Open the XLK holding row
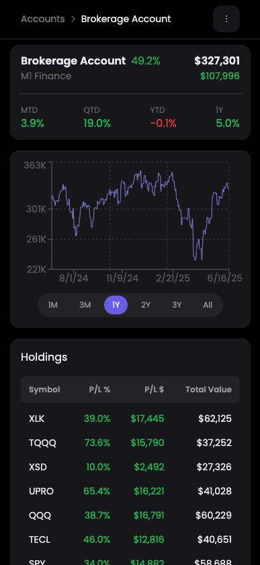 pyautogui.click(x=130, y=419)
